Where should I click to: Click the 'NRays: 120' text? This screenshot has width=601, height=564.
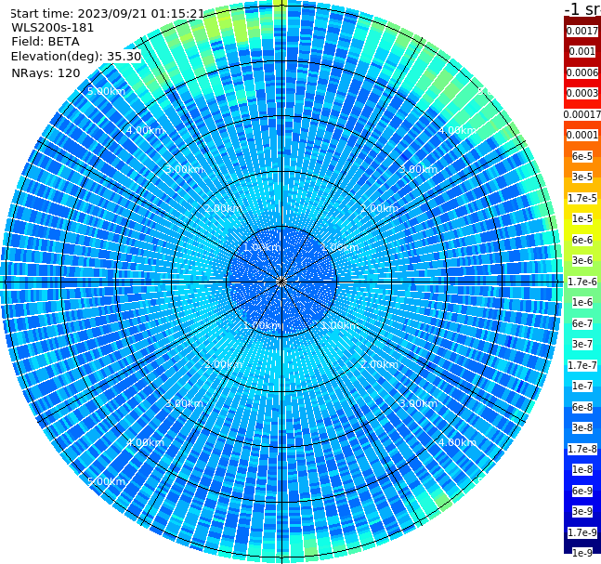point(46,72)
